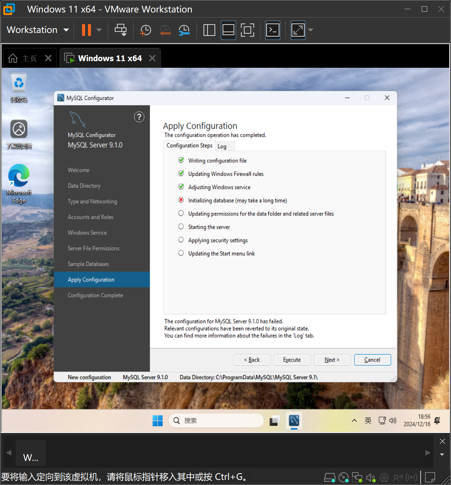Click the Back button
451x485 pixels.
(252, 360)
